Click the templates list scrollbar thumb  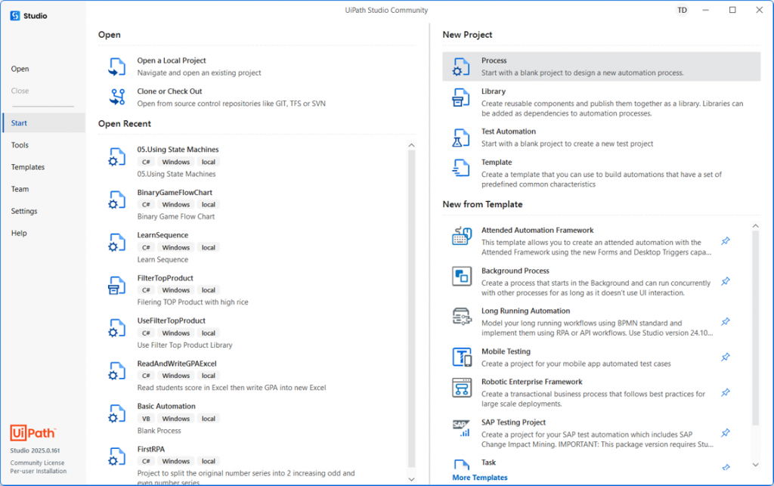pyautogui.click(x=755, y=328)
